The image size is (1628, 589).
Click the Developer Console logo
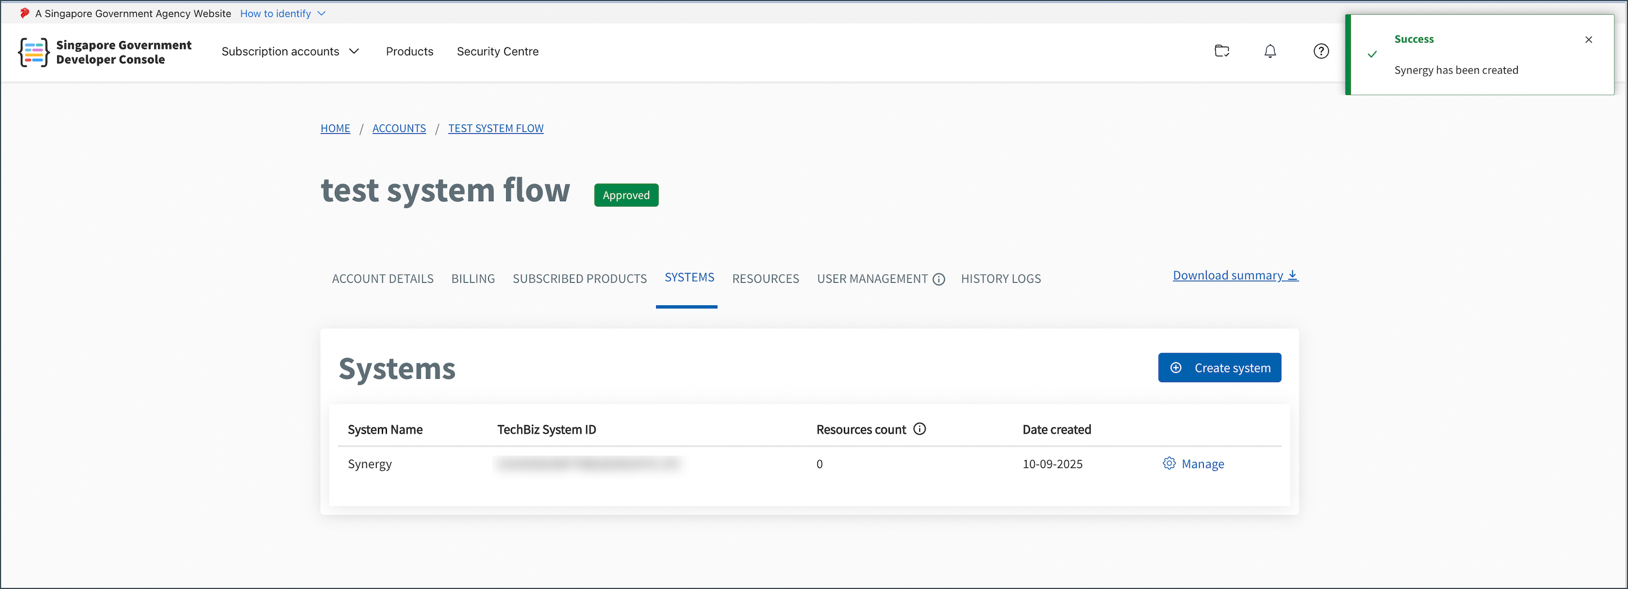[x=34, y=52]
